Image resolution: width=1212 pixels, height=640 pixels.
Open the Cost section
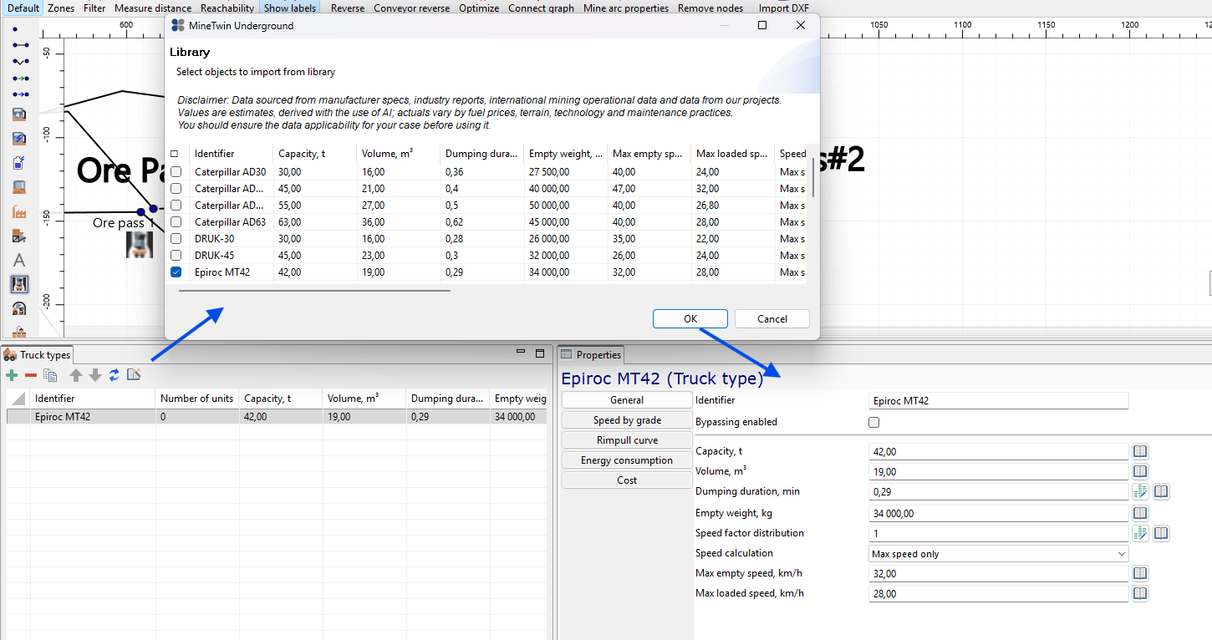coord(627,480)
